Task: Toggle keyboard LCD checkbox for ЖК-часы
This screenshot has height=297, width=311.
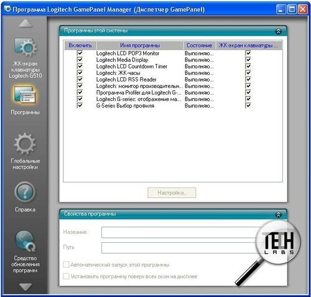Action: click(248, 73)
